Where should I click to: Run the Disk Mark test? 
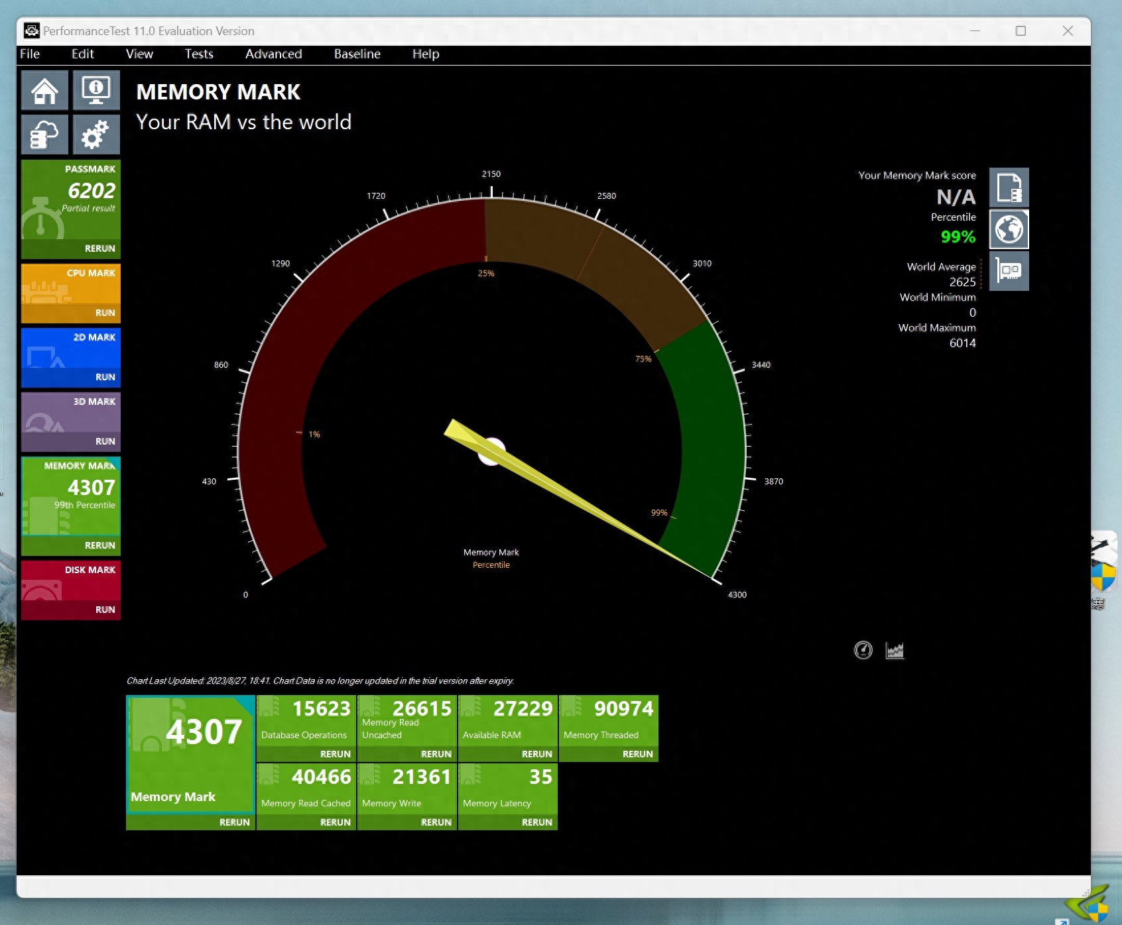tap(105, 610)
